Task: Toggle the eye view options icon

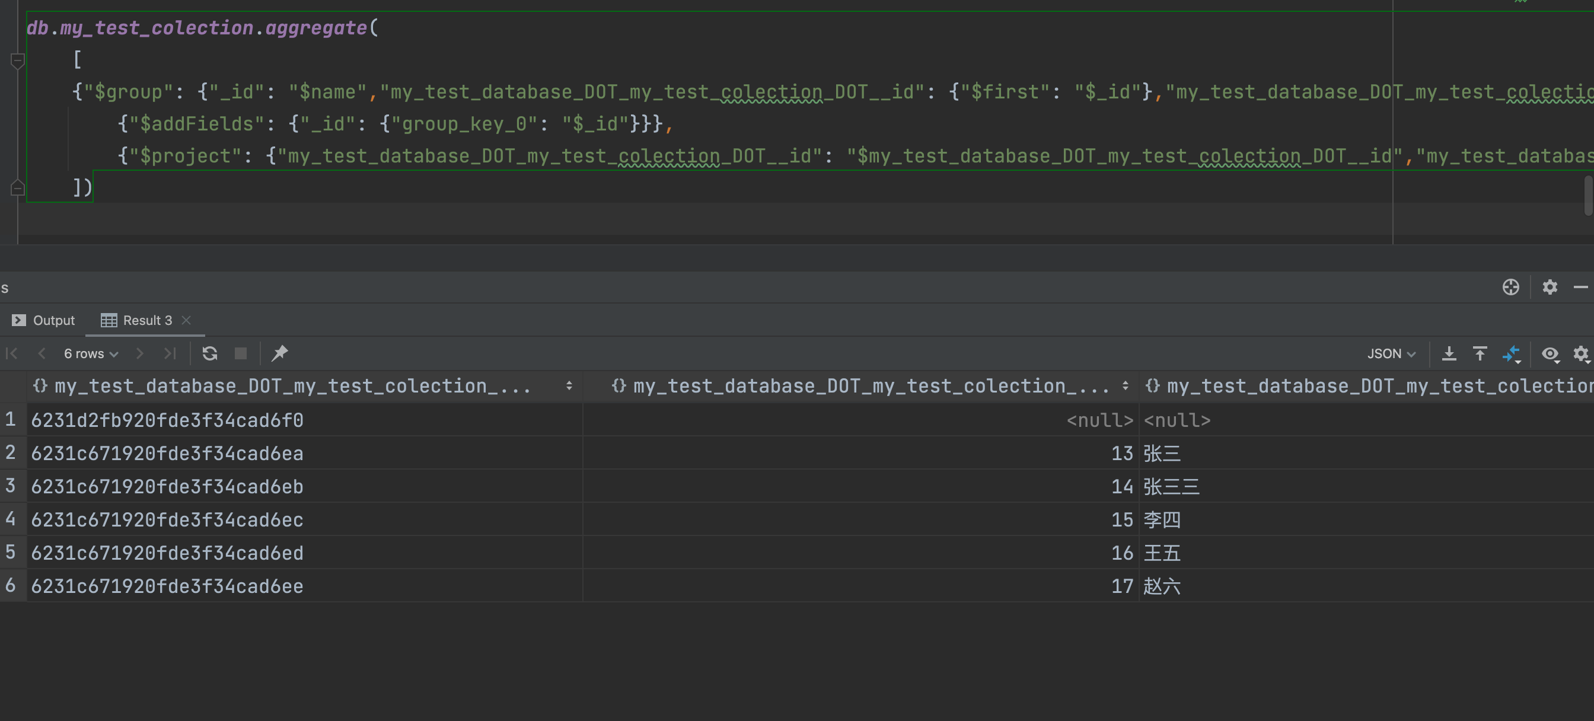Action: tap(1550, 353)
